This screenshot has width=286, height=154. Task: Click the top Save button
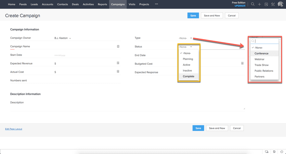pyautogui.click(x=193, y=16)
